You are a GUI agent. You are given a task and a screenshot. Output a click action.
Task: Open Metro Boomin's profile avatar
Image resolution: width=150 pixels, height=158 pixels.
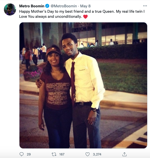point(10,9)
